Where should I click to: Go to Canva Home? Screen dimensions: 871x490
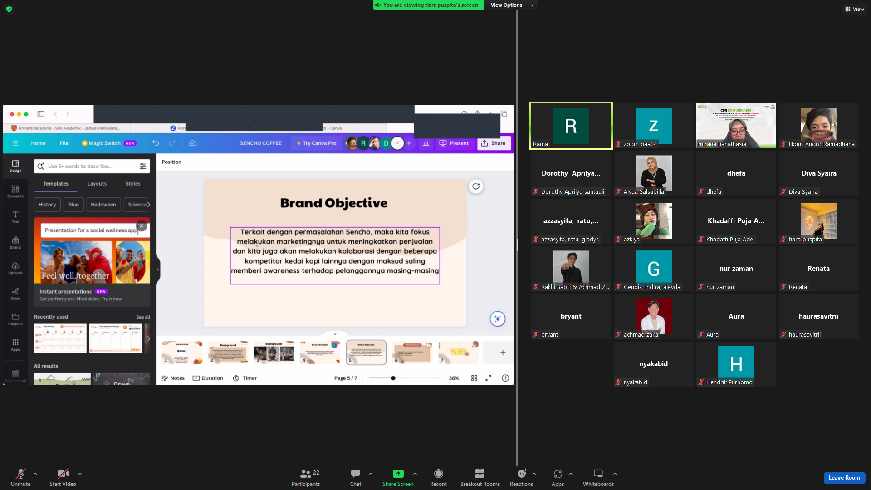38,143
